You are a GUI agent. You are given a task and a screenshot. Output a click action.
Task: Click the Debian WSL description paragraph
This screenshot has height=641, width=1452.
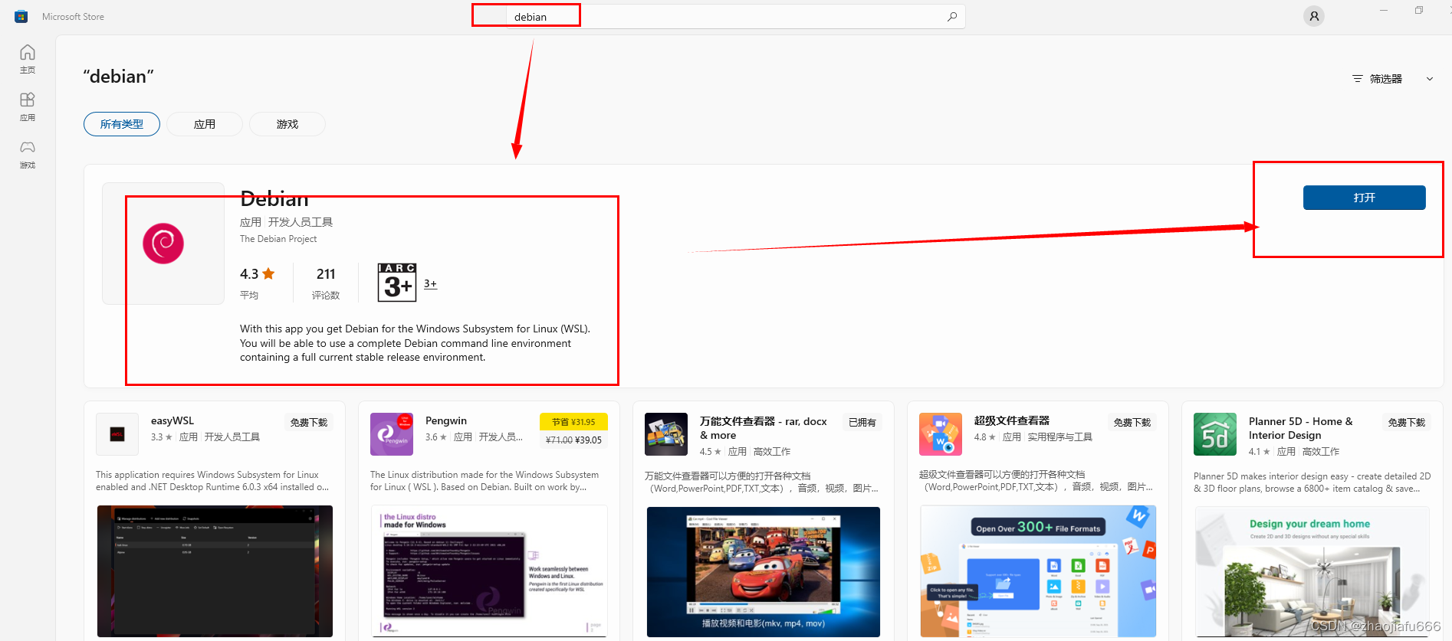pyautogui.click(x=415, y=343)
